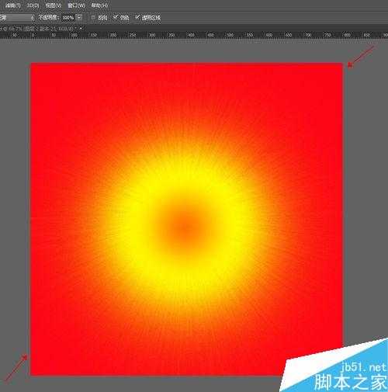Image resolution: width=388 pixels, height=392 pixels.
Task: Click the orange center of the gradient
Action: (184, 227)
